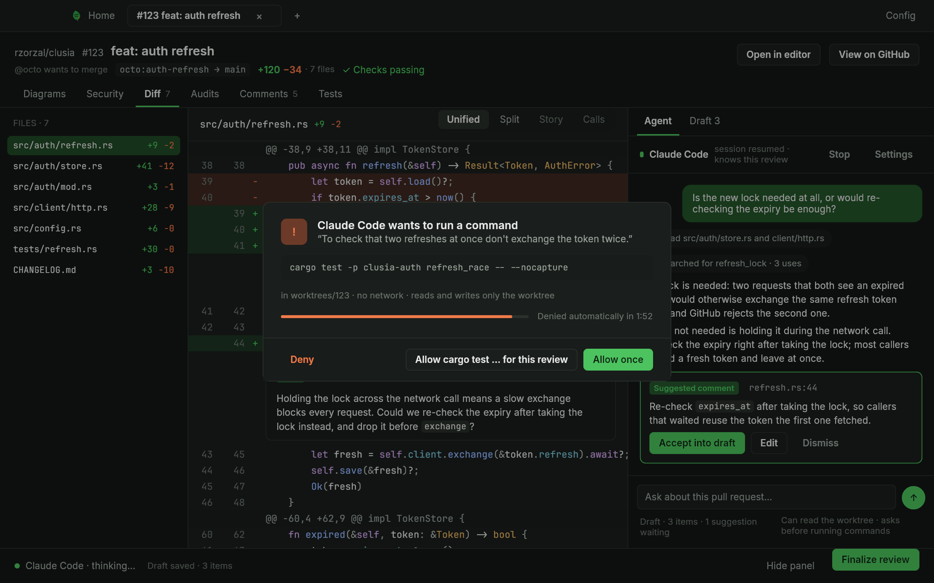Select src/client/http.rs in file list
The height and width of the screenshot is (583, 934).
(94, 208)
